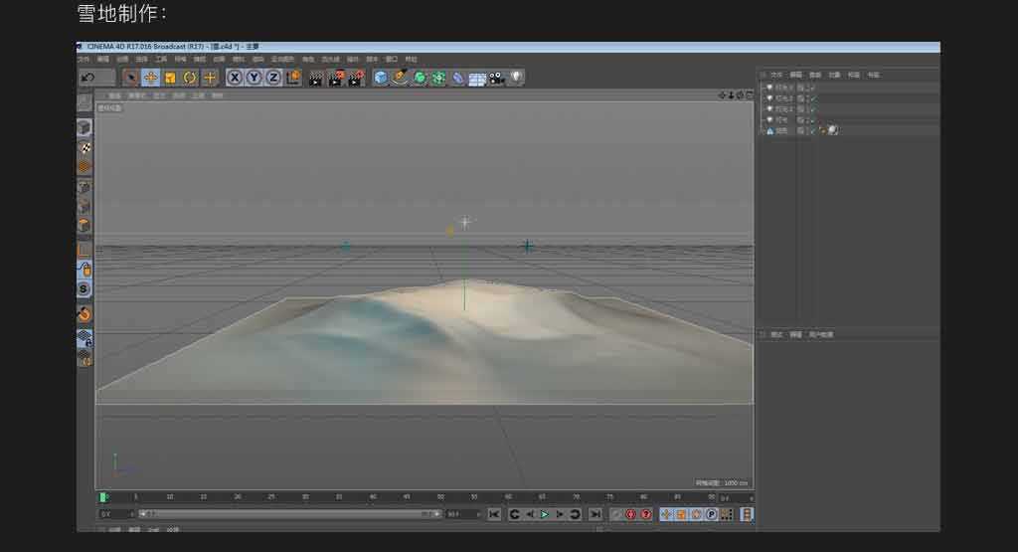Toggle green checkmark of the landscape object
The height and width of the screenshot is (552, 1018).
(x=812, y=130)
